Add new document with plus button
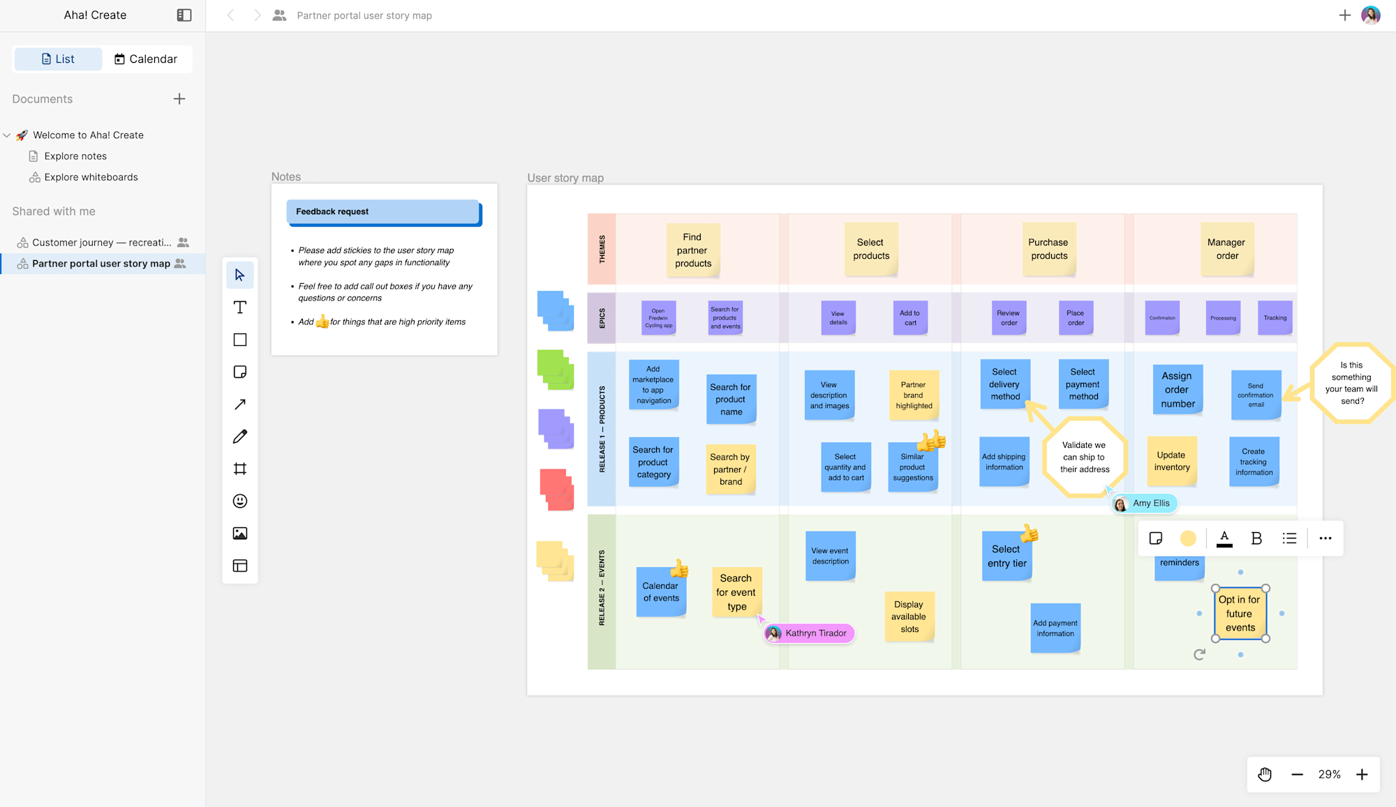Screen dimensions: 1396x807 (x=179, y=99)
